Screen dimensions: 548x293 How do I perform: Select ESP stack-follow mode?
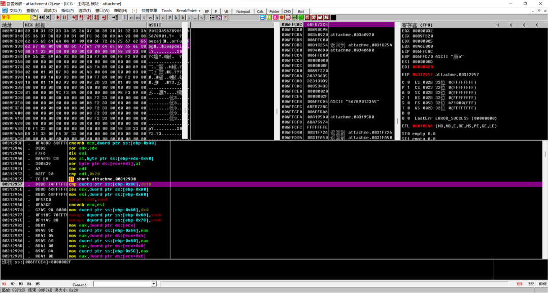(520, 284)
